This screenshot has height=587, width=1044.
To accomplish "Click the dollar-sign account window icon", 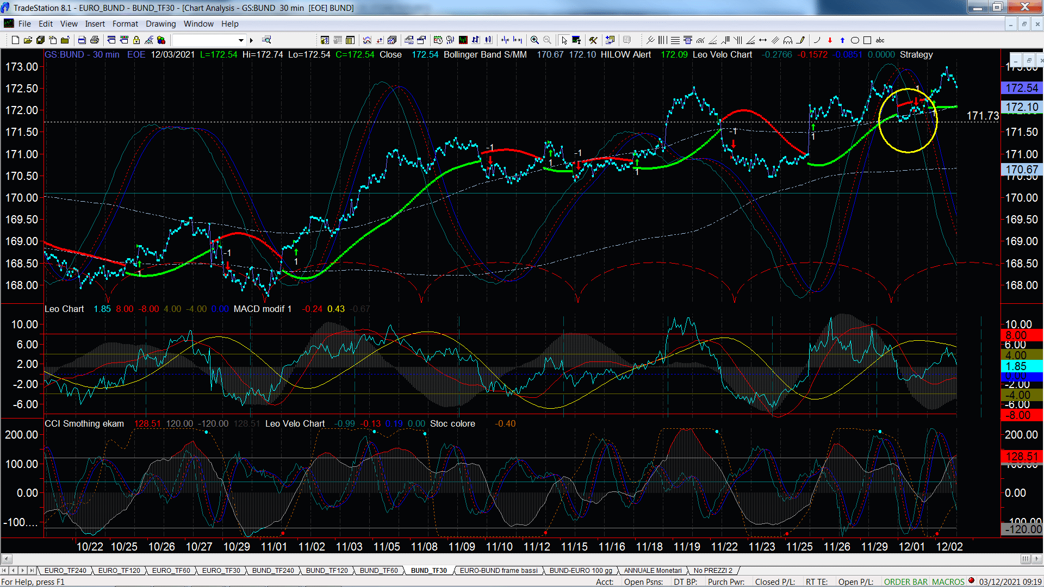I will tap(325, 40).
